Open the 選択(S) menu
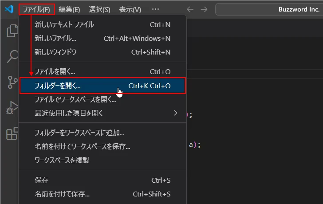Screen dimensions: 323x204 (99, 9)
